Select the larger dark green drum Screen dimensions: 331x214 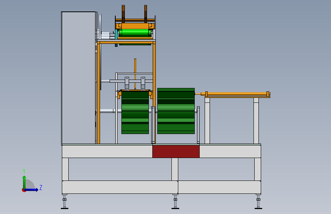click(176, 111)
